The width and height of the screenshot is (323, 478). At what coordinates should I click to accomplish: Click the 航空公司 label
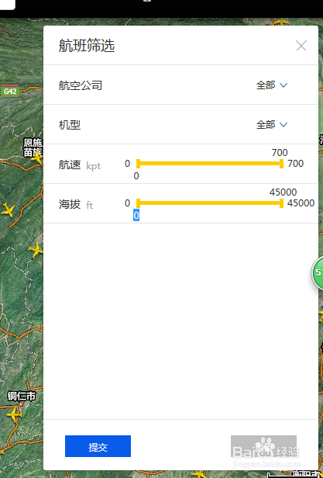click(81, 85)
